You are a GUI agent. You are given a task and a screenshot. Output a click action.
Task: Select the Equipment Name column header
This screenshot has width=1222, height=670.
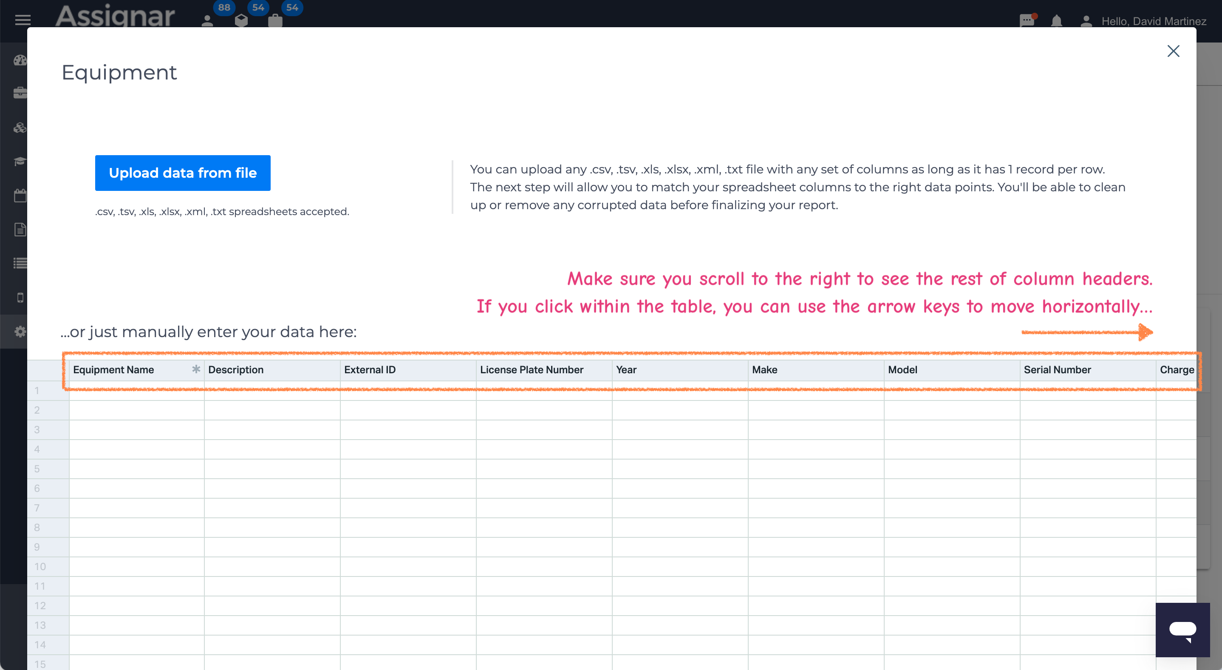pos(137,369)
